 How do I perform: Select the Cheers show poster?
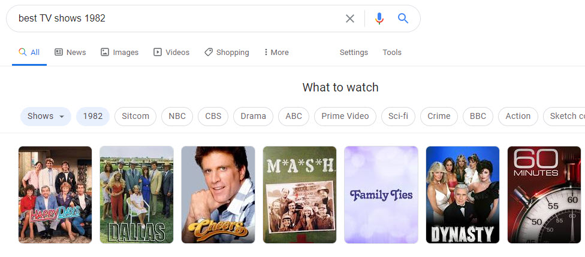click(x=218, y=195)
